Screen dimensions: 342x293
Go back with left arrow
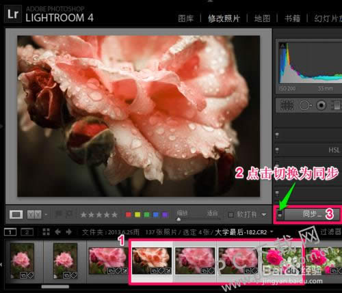click(58, 232)
